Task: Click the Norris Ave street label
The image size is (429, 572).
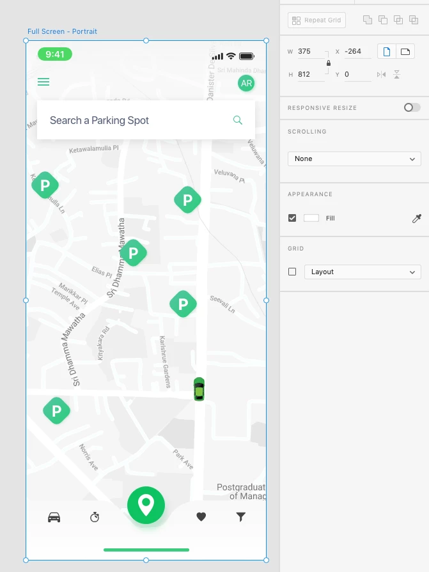Action: click(x=89, y=457)
